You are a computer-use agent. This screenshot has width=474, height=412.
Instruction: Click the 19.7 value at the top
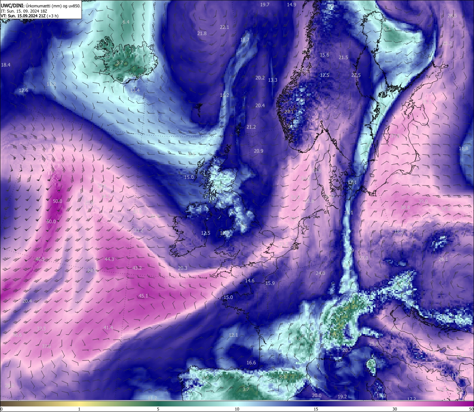click(265, 4)
